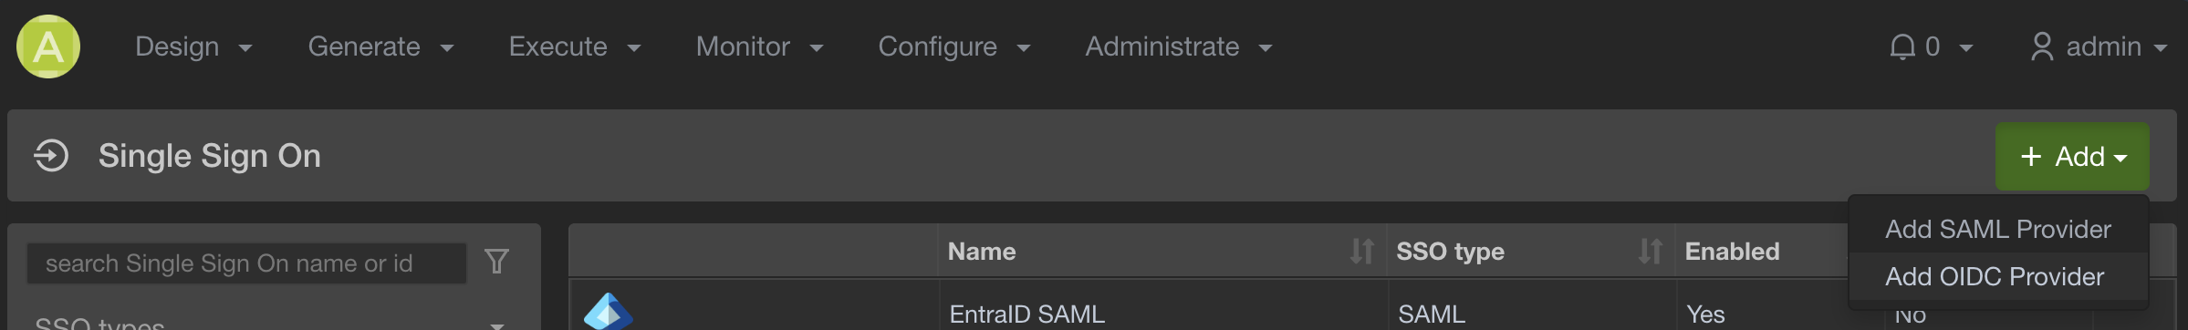Select Add SAML Provider option

point(1998,229)
